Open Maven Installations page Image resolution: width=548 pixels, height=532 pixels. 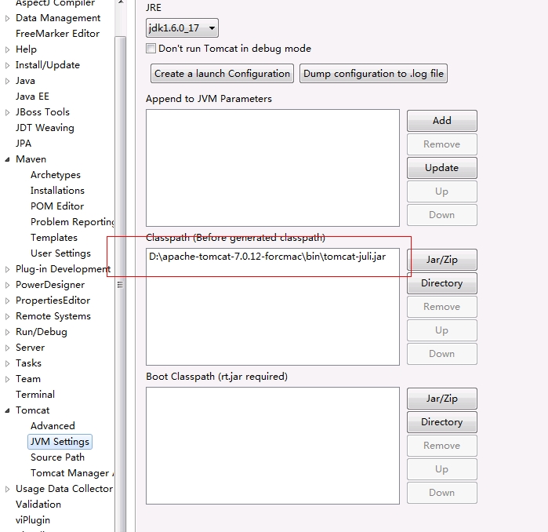(x=57, y=190)
